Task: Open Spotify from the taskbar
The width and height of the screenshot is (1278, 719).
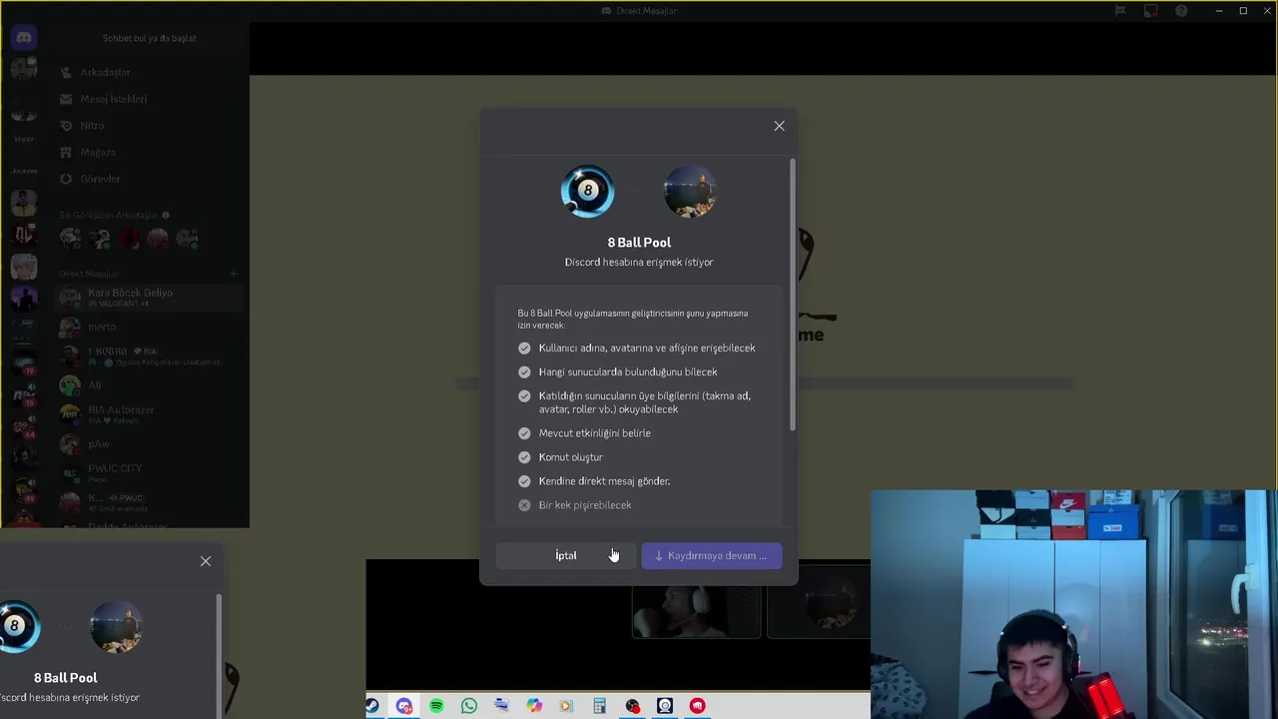Action: coord(436,706)
